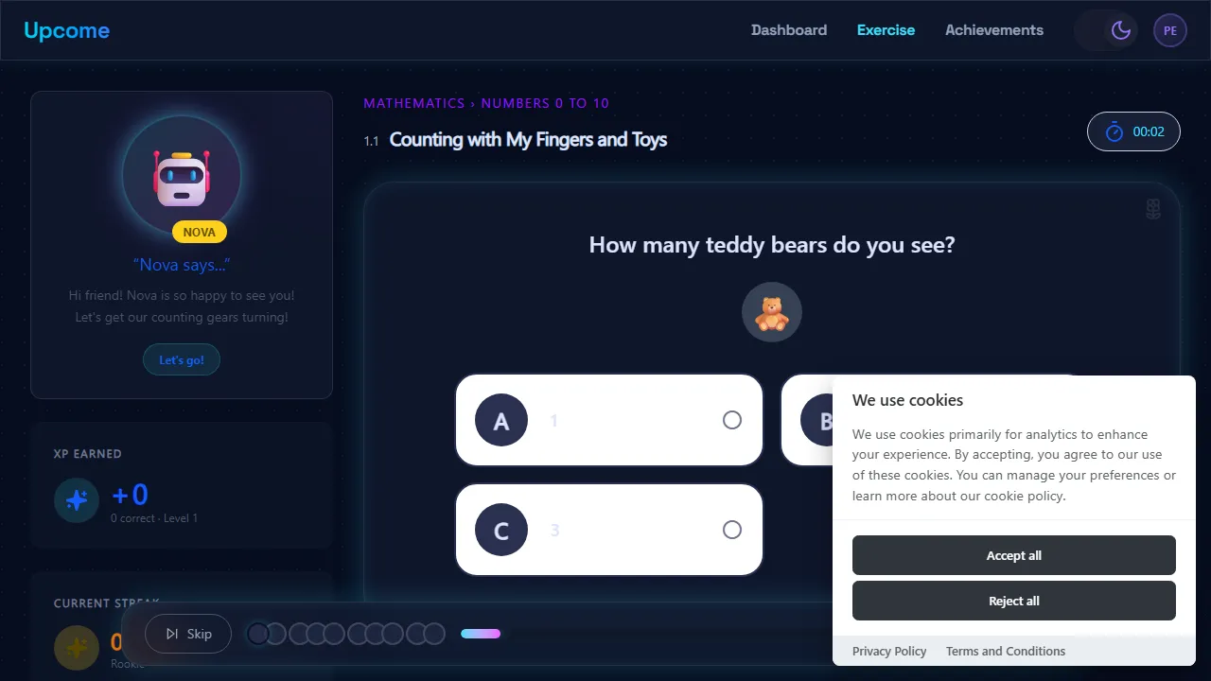
Task: Click the We use cookies heading
Action: click(907, 400)
